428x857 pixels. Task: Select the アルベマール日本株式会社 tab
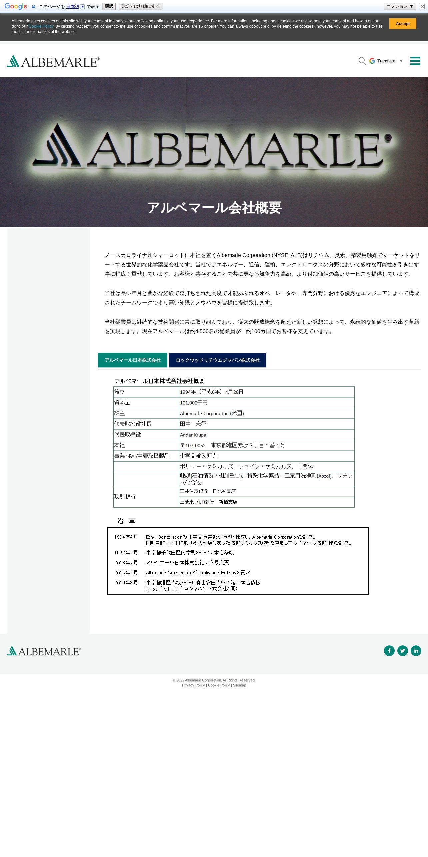click(x=133, y=360)
